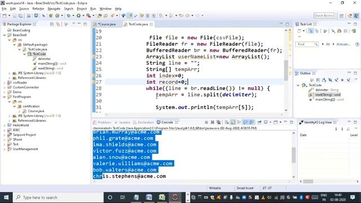Image resolution: width=361 pixels, height=203 pixels.
Task: Open the Run configurations dropdown arrow
Action: [x=83, y=16]
